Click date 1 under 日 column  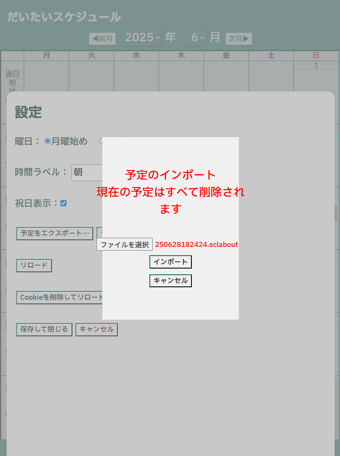pyautogui.click(x=316, y=65)
